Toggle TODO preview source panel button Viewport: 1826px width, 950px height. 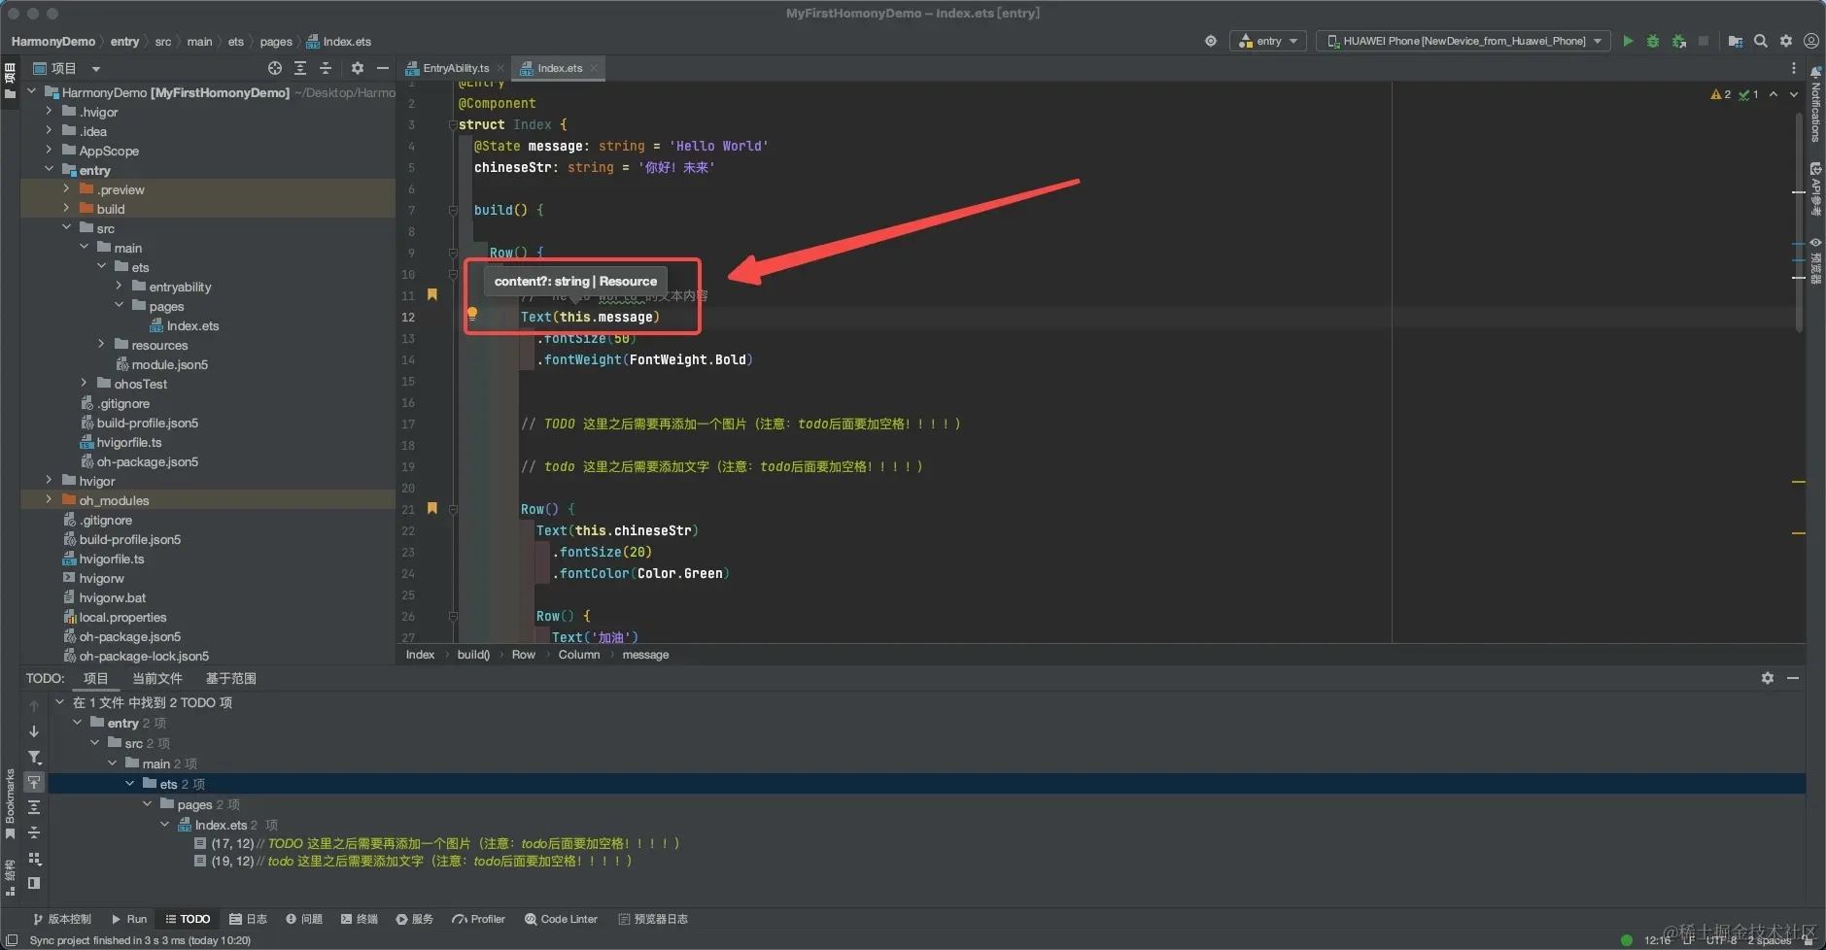click(34, 883)
